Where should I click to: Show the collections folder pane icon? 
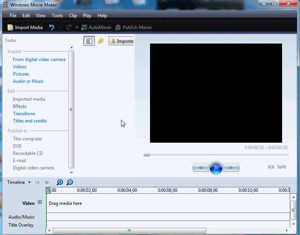click(101, 41)
